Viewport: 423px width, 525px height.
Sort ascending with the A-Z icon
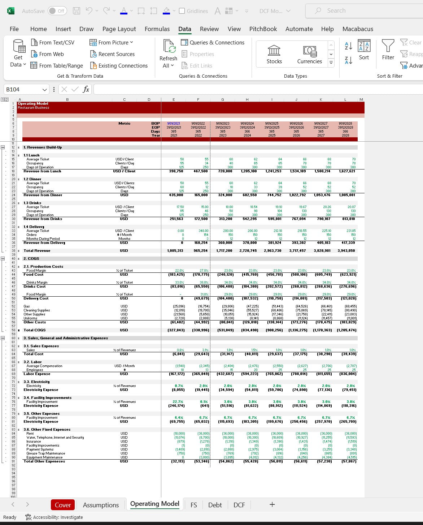[348, 46]
